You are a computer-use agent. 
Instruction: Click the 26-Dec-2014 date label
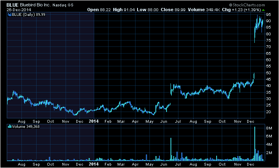(x=19, y=10)
